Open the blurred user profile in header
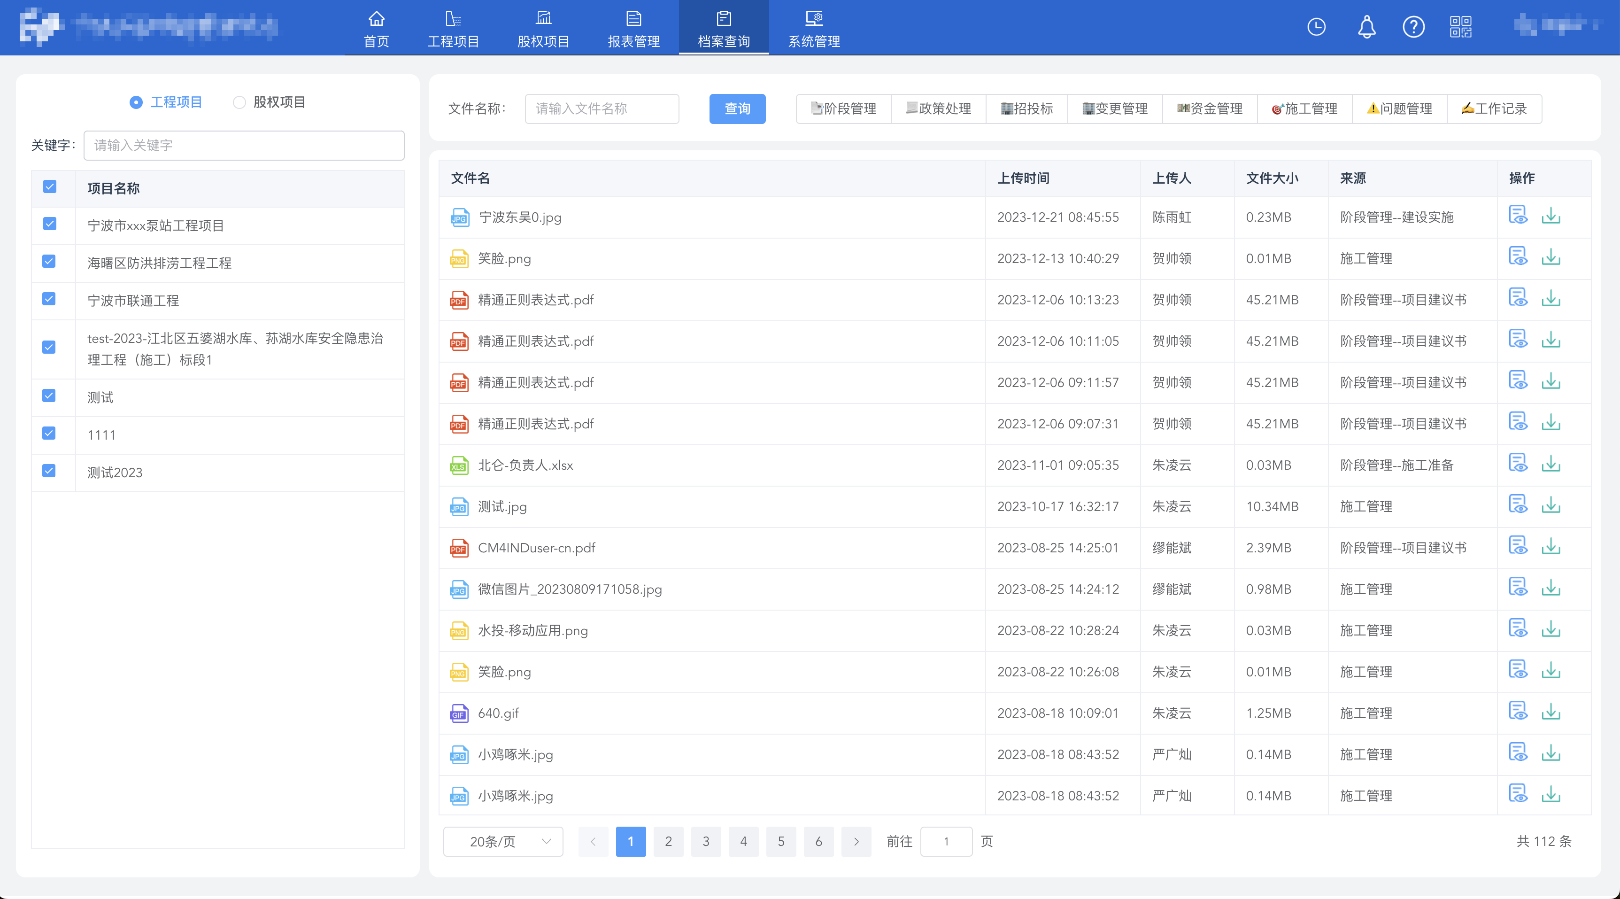This screenshot has height=899, width=1620. tap(1557, 26)
